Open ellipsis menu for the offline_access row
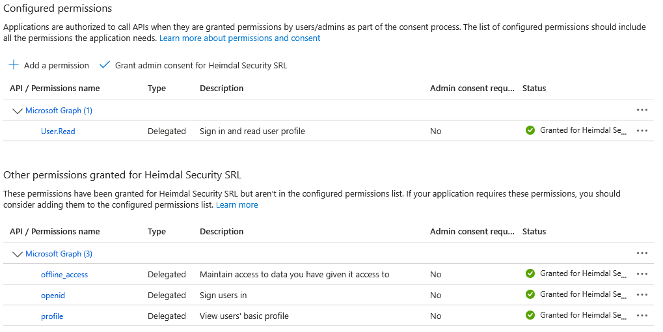Viewport: 663px width, 332px height. point(642,274)
